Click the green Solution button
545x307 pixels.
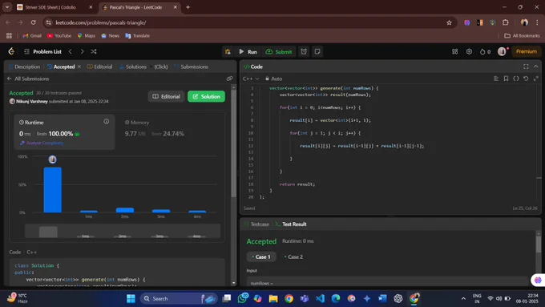[207, 96]
